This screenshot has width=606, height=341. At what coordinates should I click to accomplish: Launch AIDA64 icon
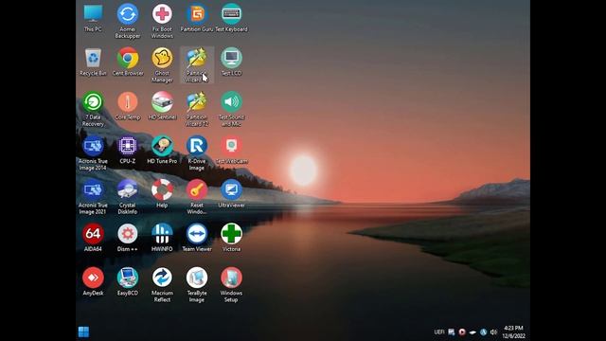coord(93,238)
